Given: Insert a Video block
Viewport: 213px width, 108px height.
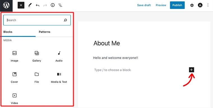Looking at the screenshot, I should [14, 99].
